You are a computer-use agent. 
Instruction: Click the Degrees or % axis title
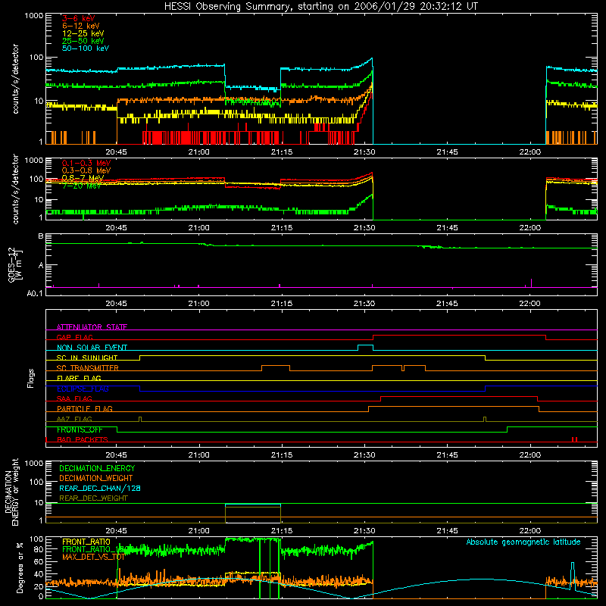click(x=20, y=568)
